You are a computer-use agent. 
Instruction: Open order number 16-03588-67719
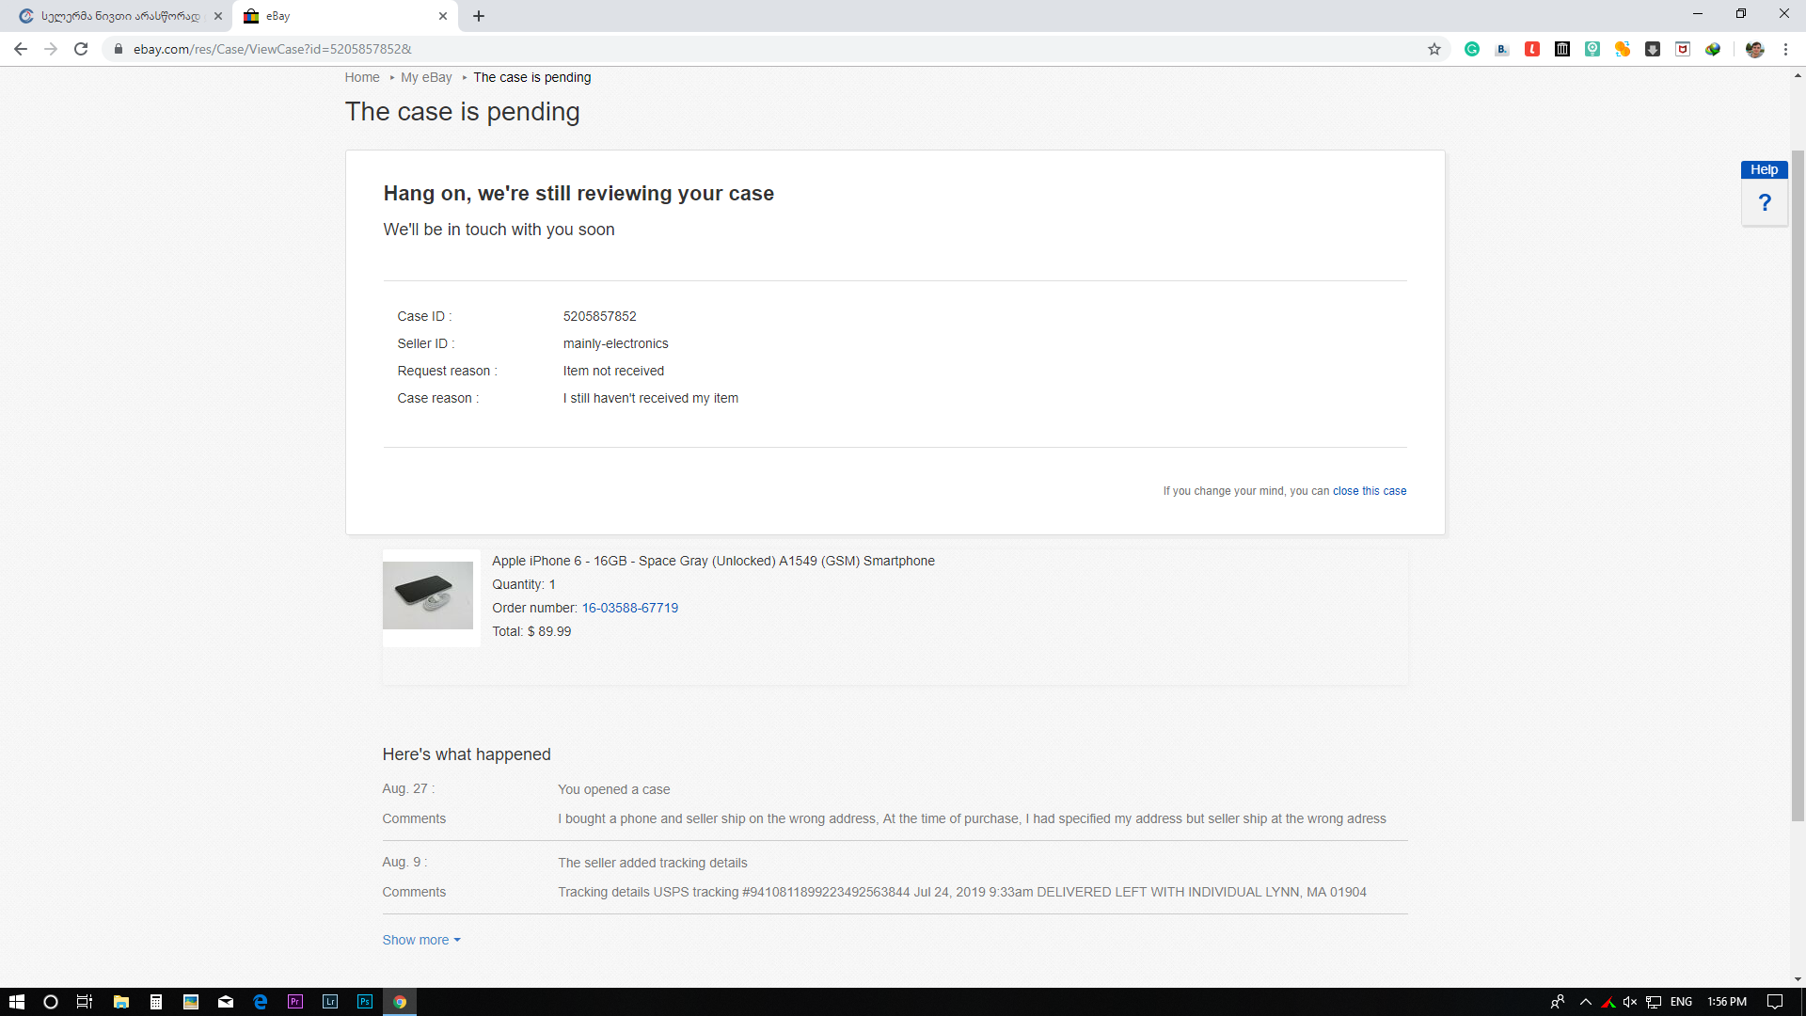629,608
